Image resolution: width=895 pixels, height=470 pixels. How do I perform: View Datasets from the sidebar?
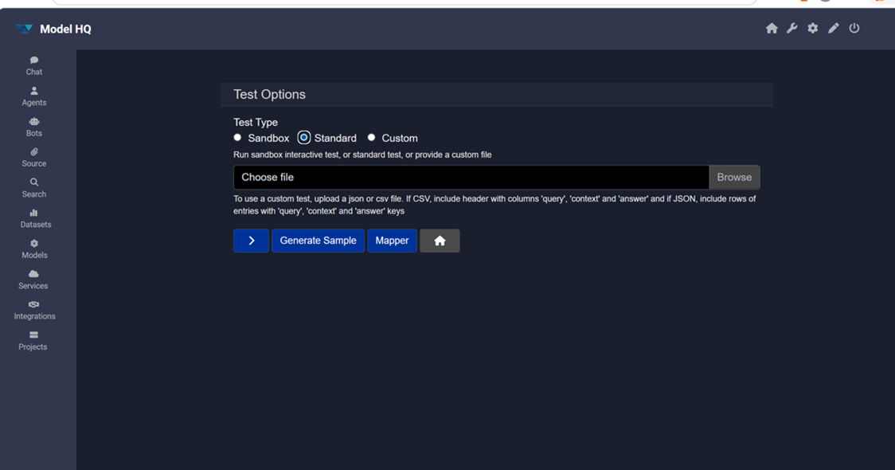[35, 218]
